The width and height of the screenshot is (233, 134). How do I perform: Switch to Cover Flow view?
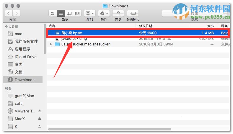77,13
